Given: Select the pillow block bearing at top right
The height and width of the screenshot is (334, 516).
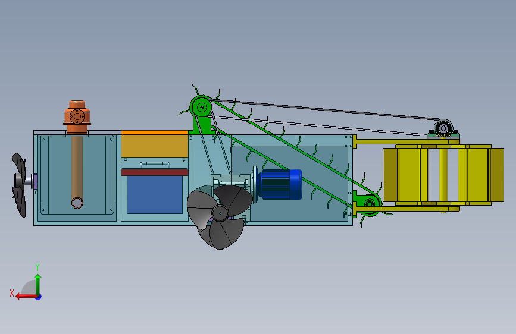Looking at the screenshot, I should [443, 128].
